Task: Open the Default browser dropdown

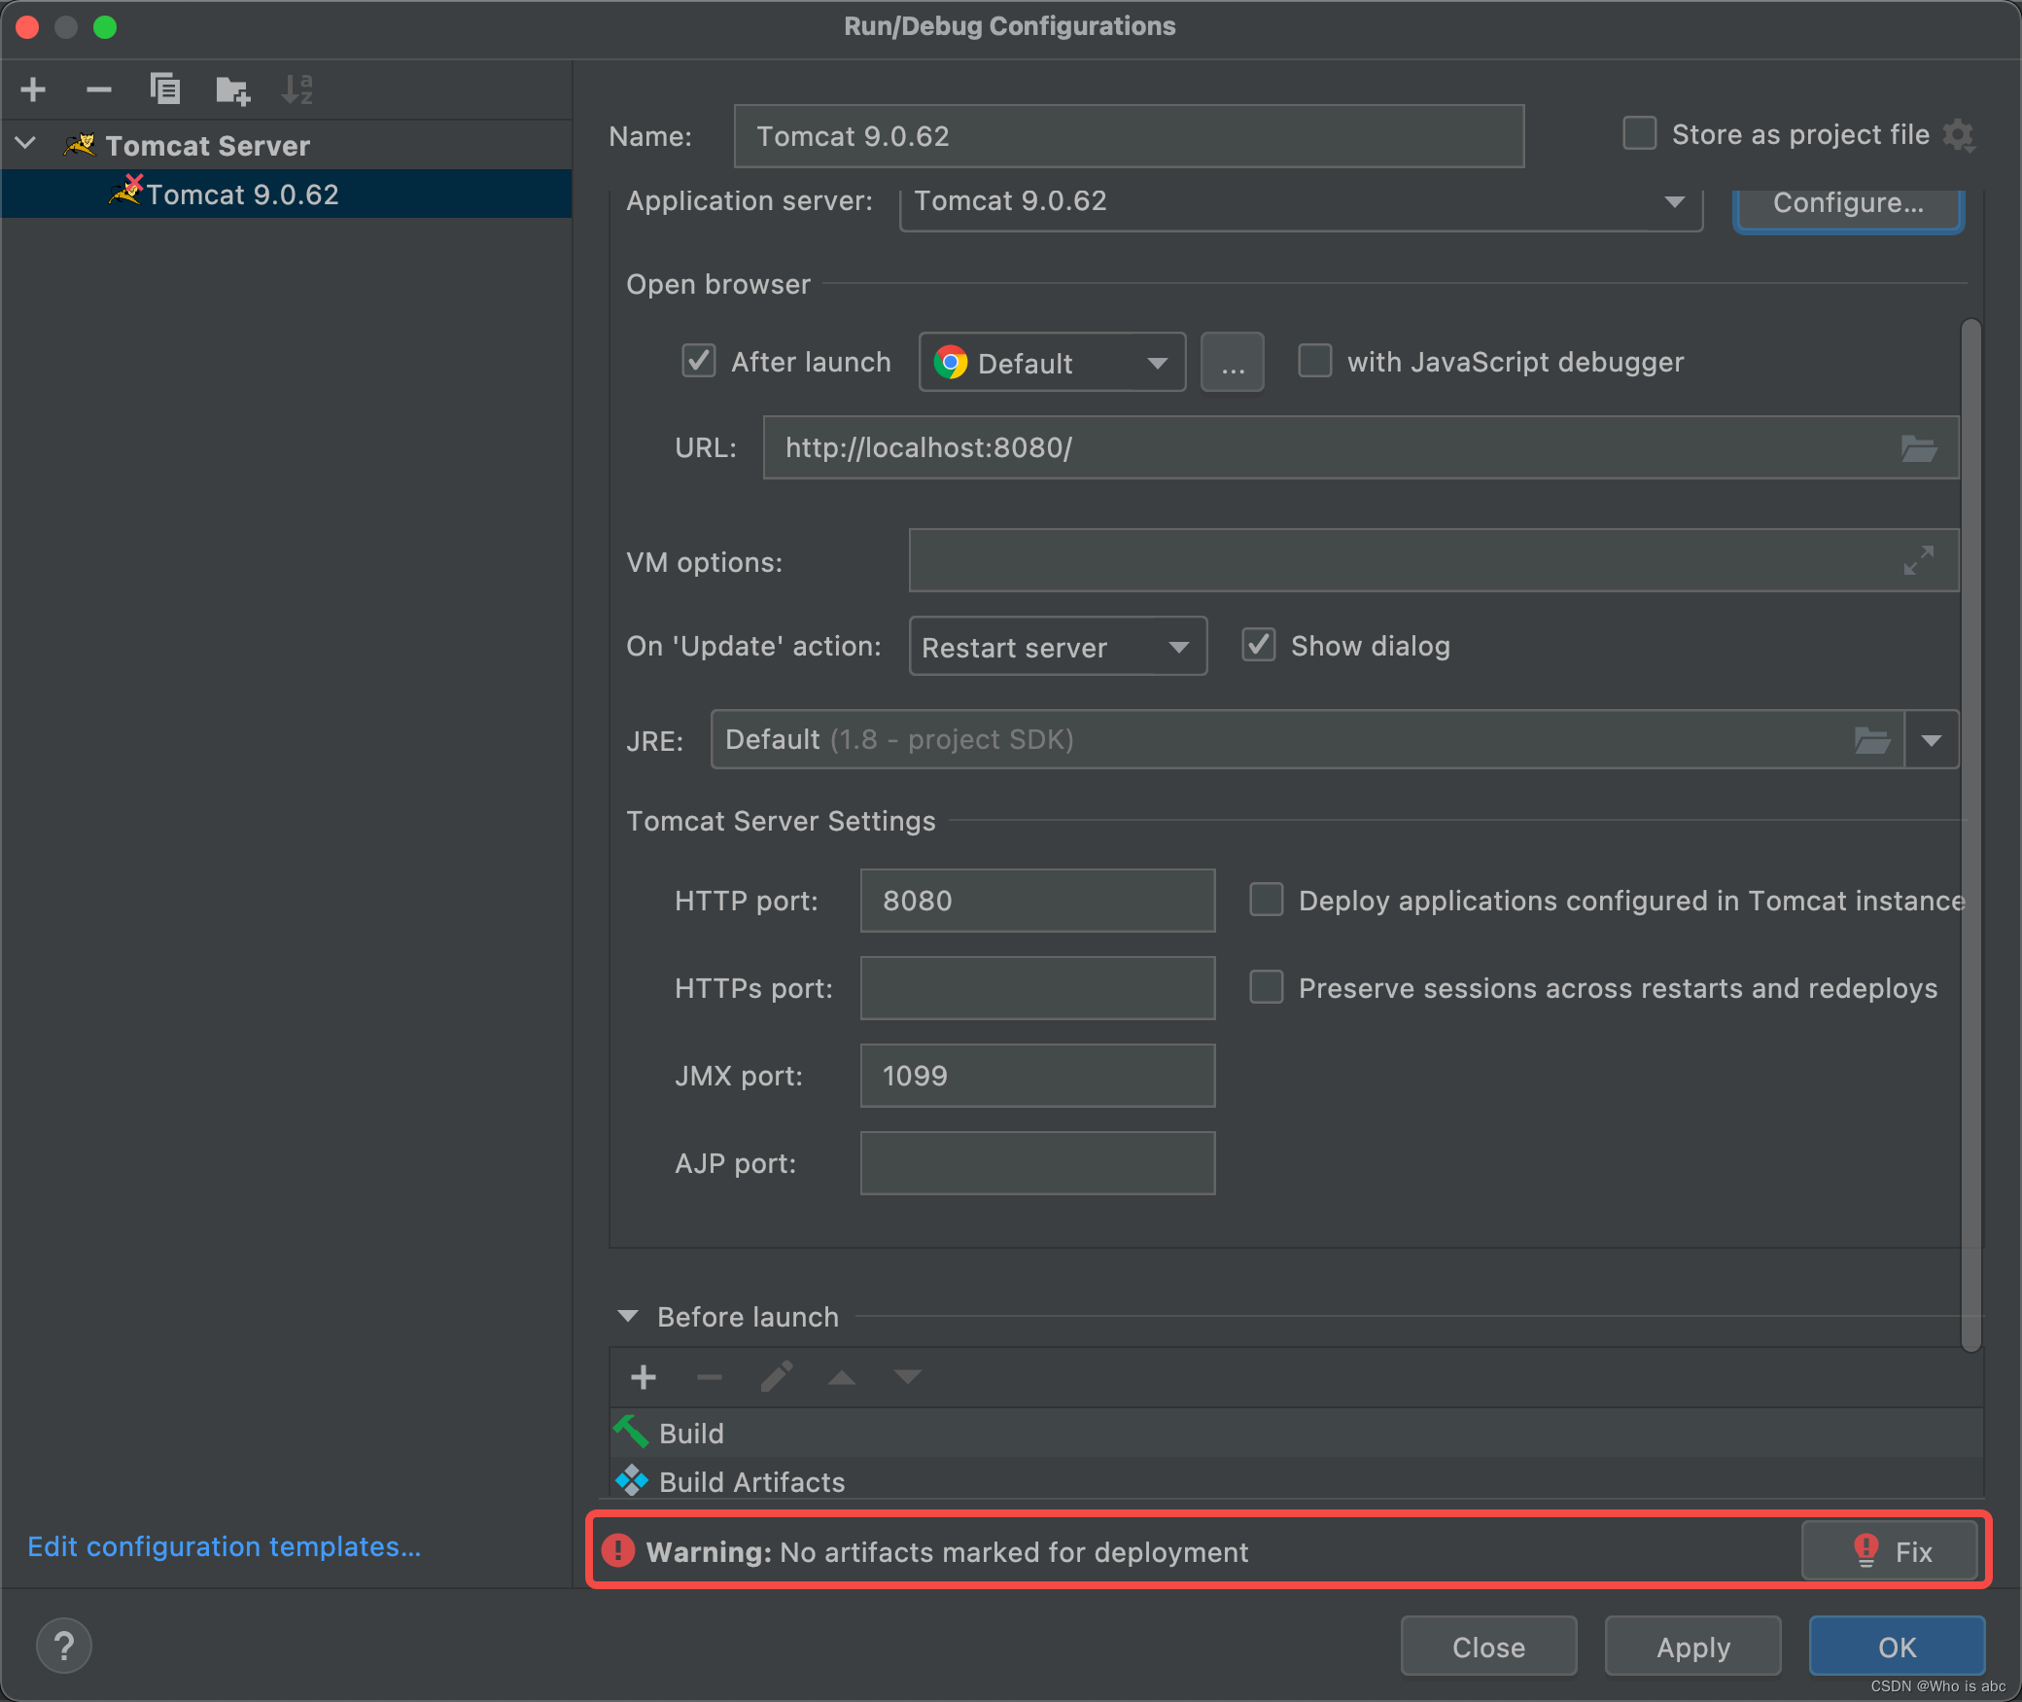Action: (x=1052, y=363)
